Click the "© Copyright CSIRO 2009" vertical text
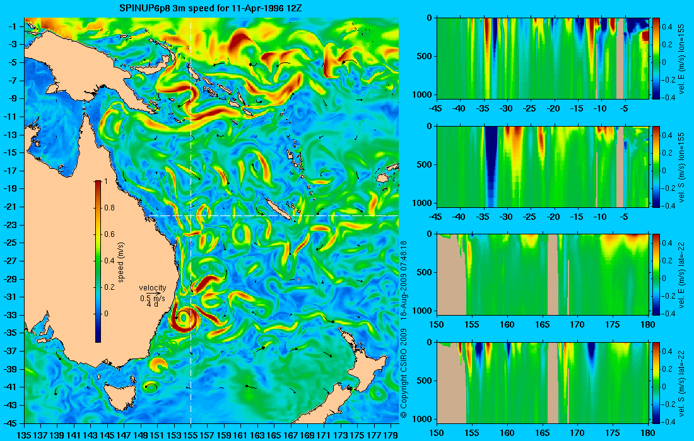The image size is (694, 441). click(x=403, y=374)
